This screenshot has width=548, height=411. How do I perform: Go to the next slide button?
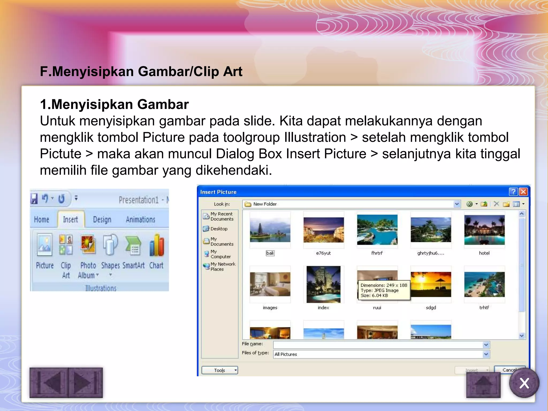(x=86, y=382)
